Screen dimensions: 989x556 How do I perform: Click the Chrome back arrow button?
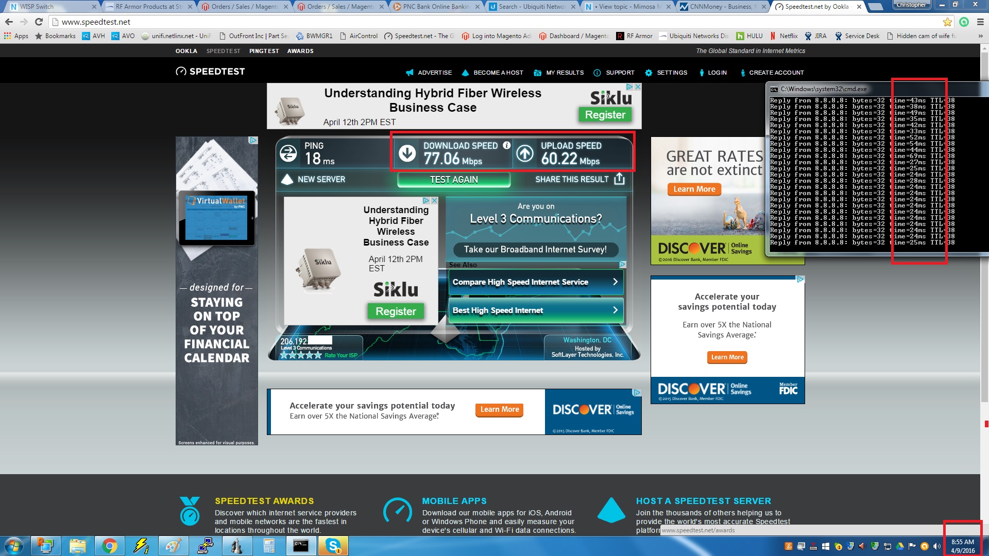pos(9,22)
